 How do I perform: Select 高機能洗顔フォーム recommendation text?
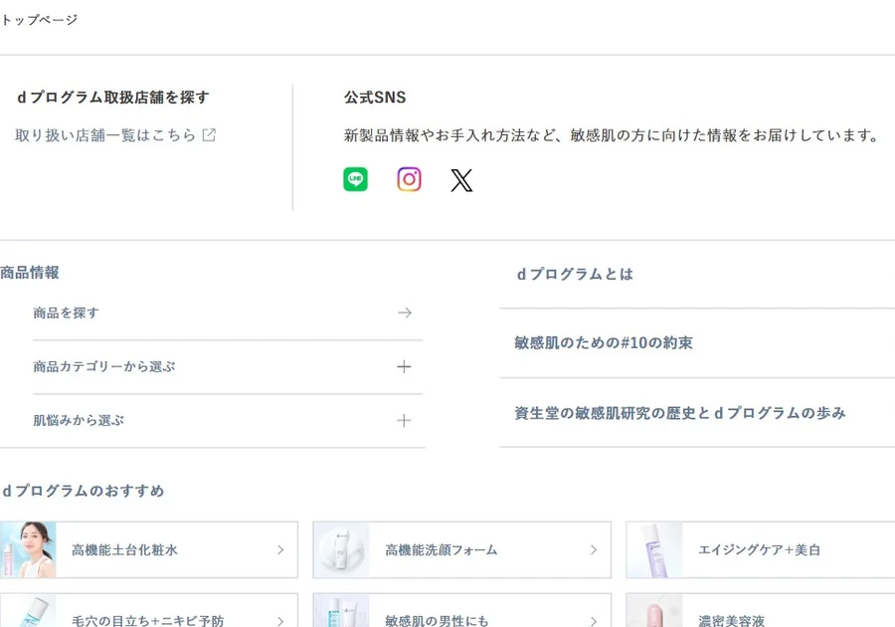coord(442,550)
